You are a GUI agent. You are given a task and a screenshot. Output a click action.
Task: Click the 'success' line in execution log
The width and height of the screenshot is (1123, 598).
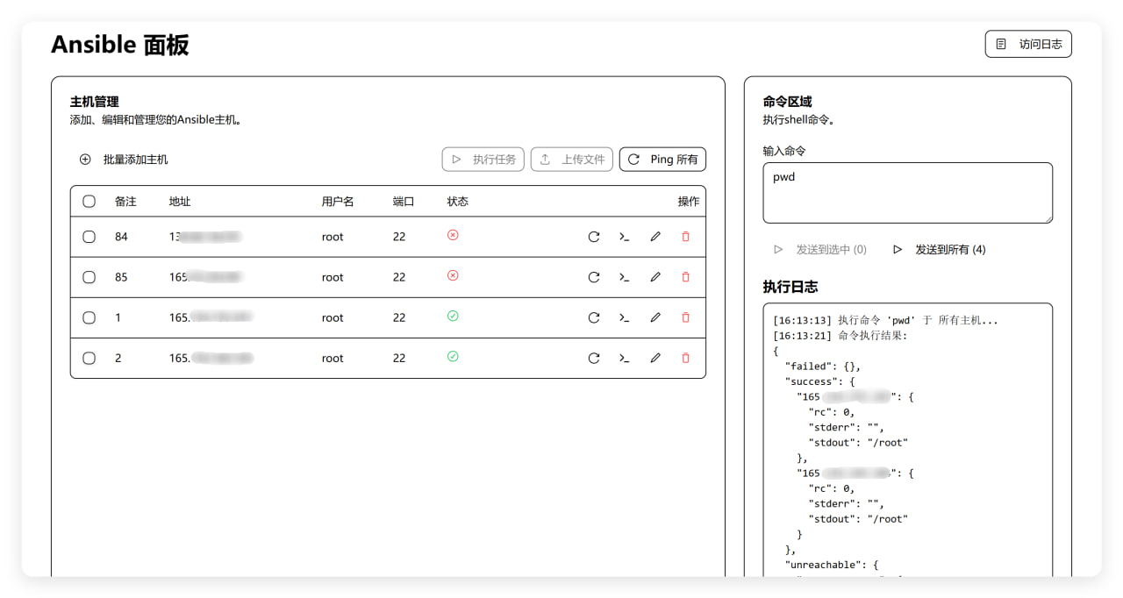pyautogui.click(x=820, y=381)
